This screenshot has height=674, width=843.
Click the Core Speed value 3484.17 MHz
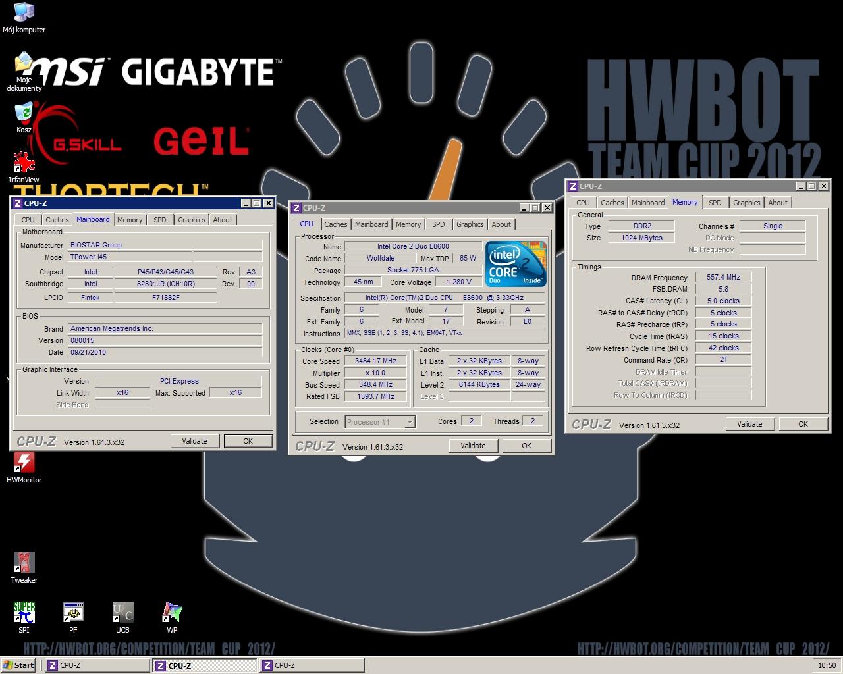(375, 361)
